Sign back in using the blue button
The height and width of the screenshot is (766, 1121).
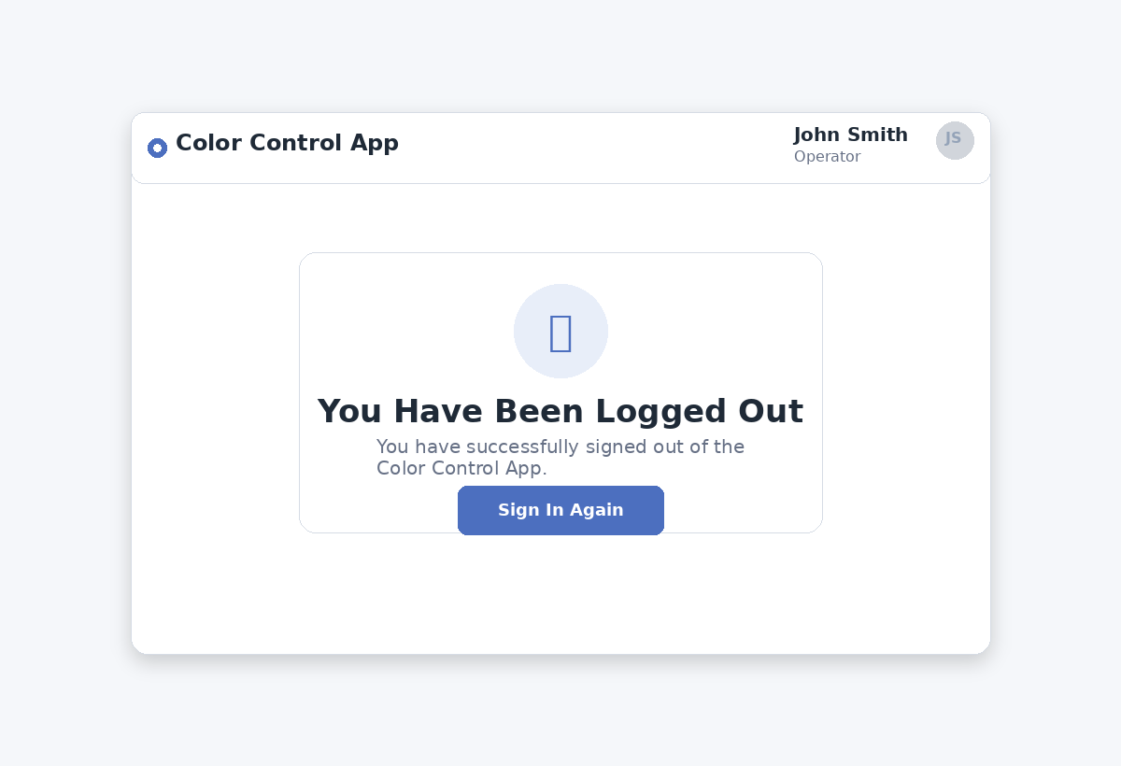[560, 510]
